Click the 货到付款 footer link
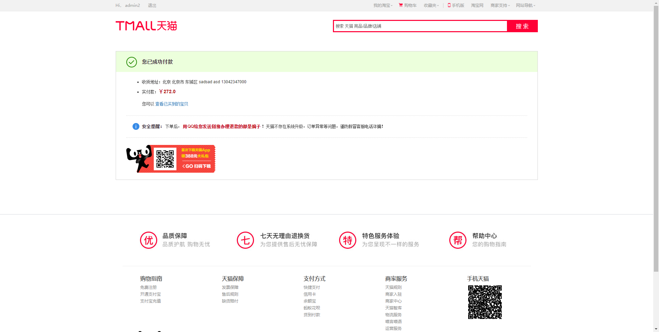659x332 pixels. [x=312, y=315]
